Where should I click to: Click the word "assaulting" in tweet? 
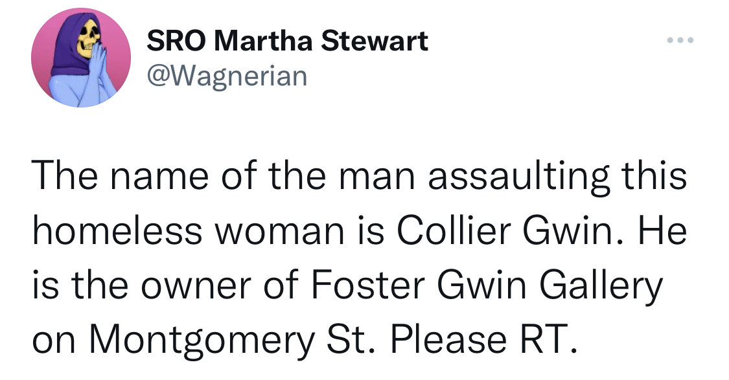(x=518, y=177)
